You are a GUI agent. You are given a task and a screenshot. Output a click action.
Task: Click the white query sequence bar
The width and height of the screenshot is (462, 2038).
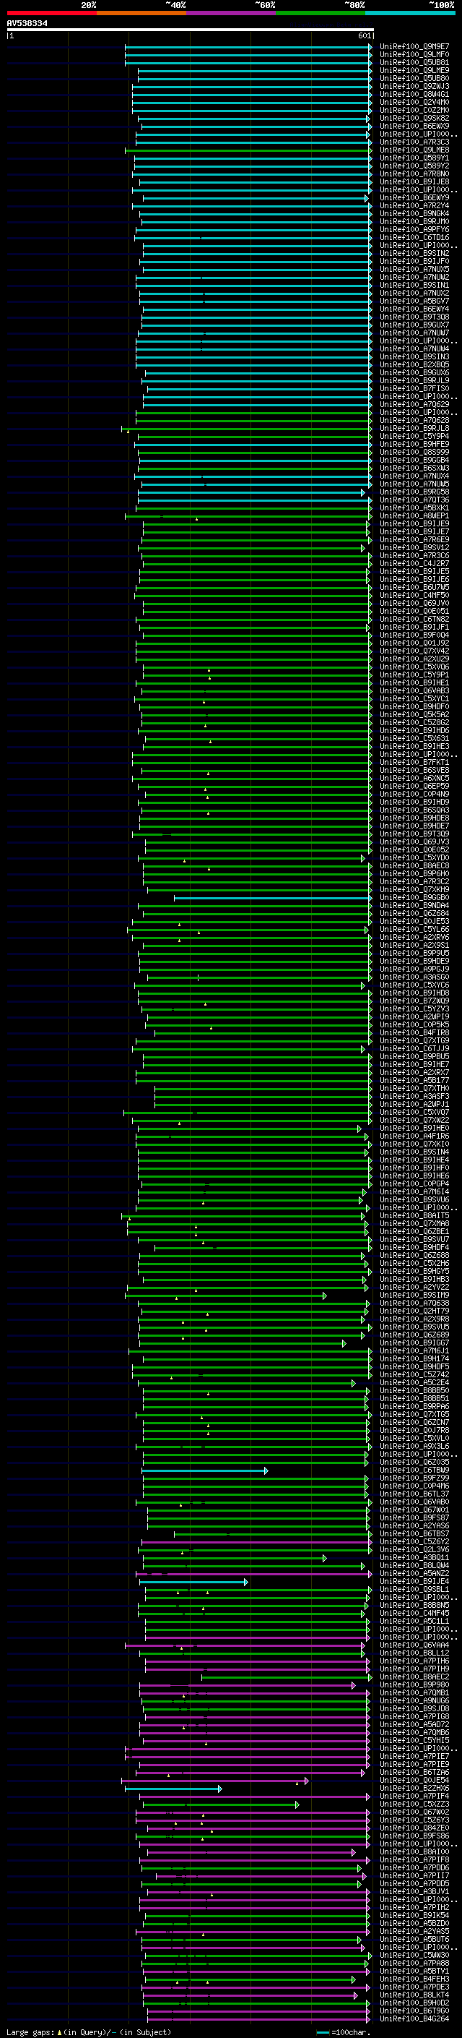(x=191, y=29)
